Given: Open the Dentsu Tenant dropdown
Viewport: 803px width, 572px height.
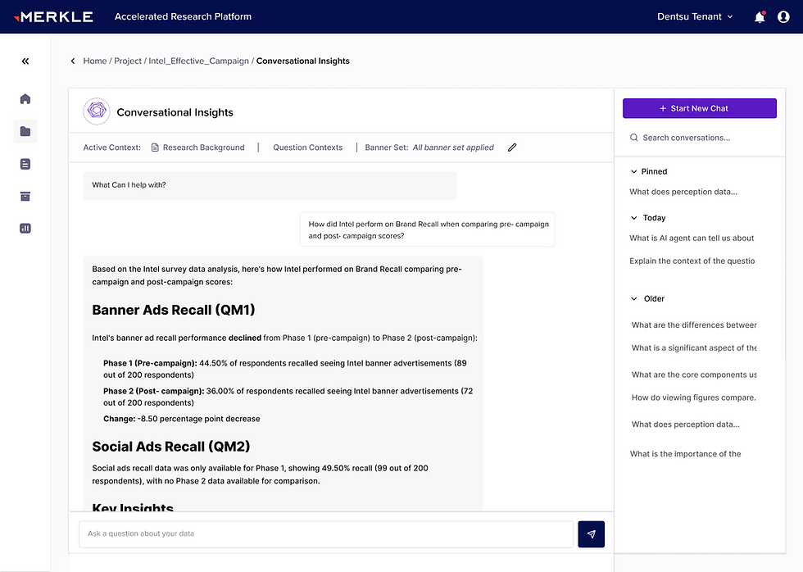Looking at the screenshot, I should click(695, 17).
